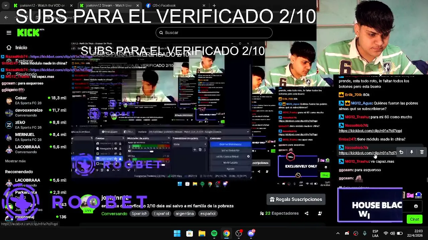428x240 pixels.
Task: Open the Kick hamburger menu
Action: point(9,33)
